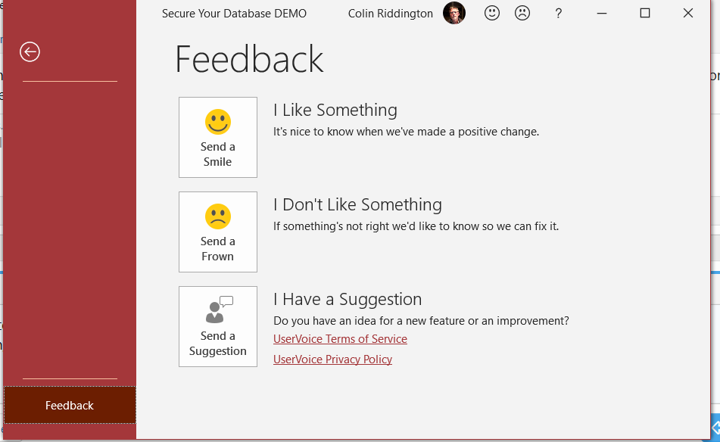Screen dimensions: 720x442
Task: Click the back arrow in the sidebar
Action: (x=30, y=51)
